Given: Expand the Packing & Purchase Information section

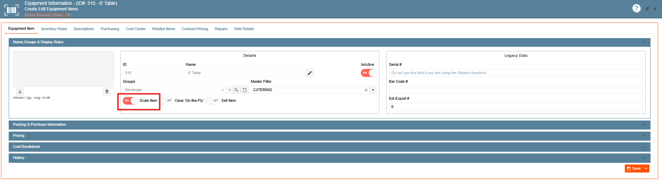Looking at the screenshot, I should [x=644, y=125].
